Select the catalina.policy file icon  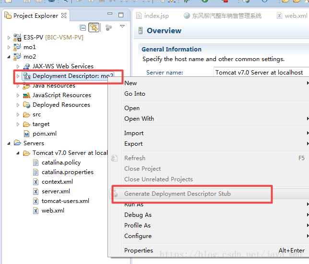36,163
